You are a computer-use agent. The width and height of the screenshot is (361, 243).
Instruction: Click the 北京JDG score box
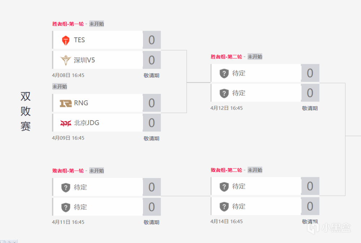(x=152, y=123)
